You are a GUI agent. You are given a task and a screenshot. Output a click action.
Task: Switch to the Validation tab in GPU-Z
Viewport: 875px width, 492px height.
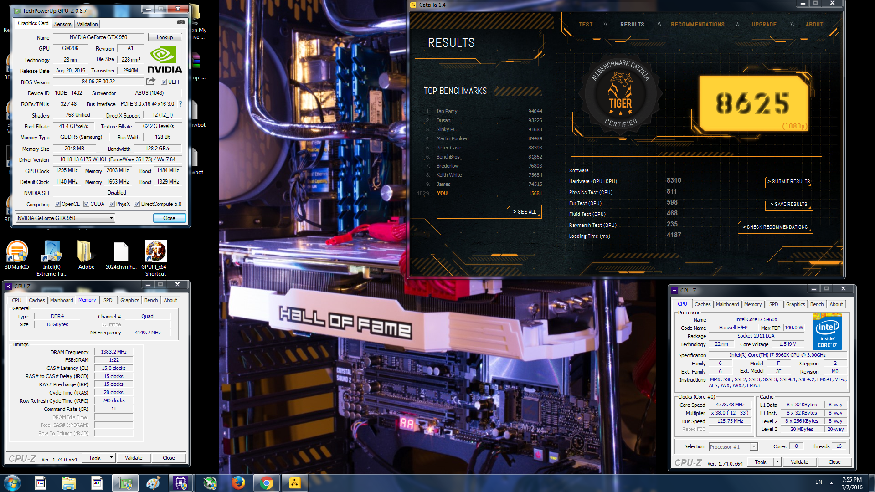[x=87, y=24]
